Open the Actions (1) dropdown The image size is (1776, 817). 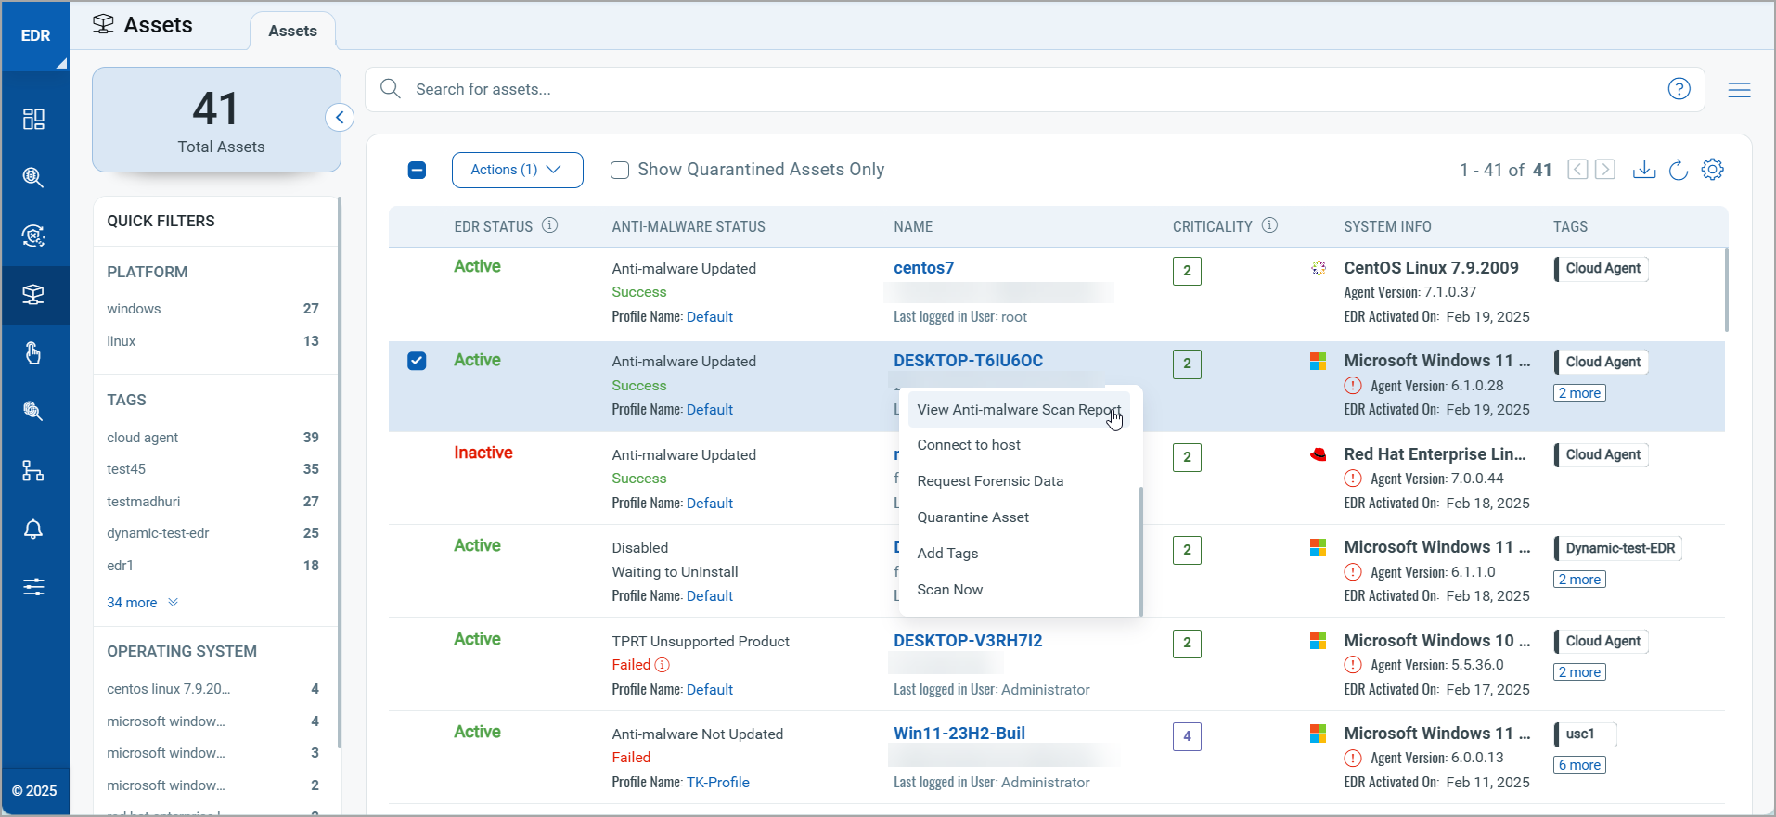click(x=517, y=170)
